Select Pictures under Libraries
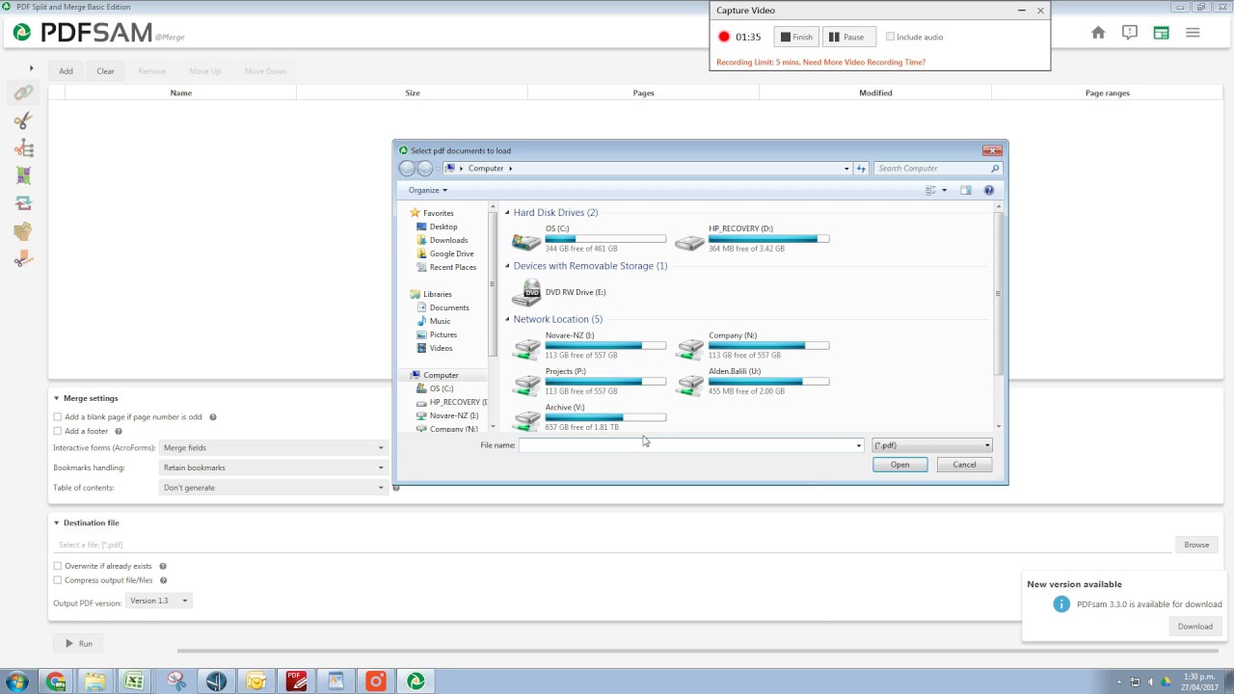This screenshot has height=694, width=1234. (443, 334)
